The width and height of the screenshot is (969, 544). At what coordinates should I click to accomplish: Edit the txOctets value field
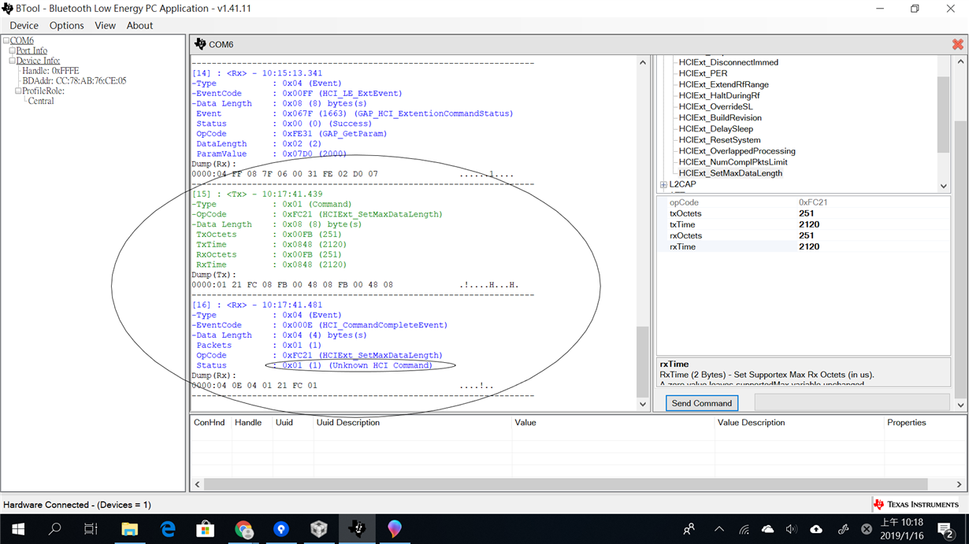pyautogui.click(x=872, y=213)
